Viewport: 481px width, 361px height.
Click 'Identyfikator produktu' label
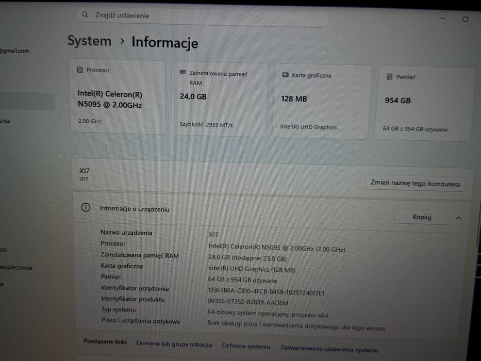pyautogui.click(x=133, y=299)
